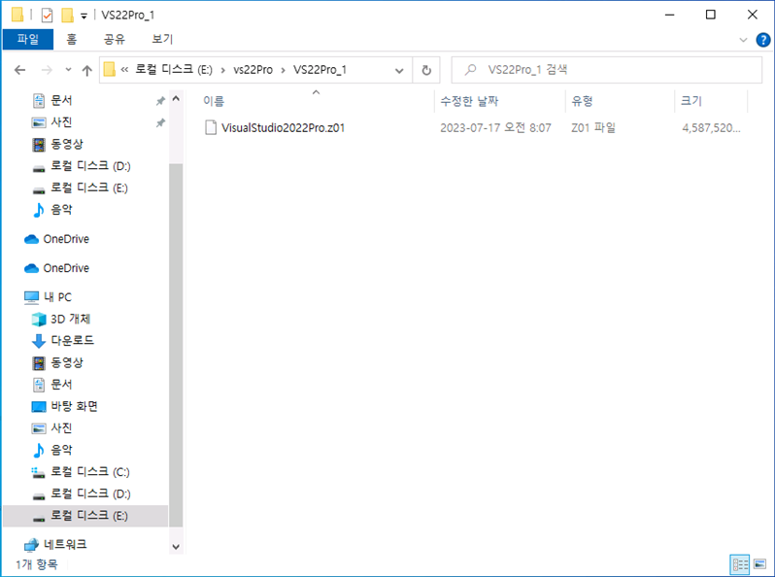Switch to the 공유 ribbon tab
Image resolution: width=775 pixels, height=577 pixels.
115,39
